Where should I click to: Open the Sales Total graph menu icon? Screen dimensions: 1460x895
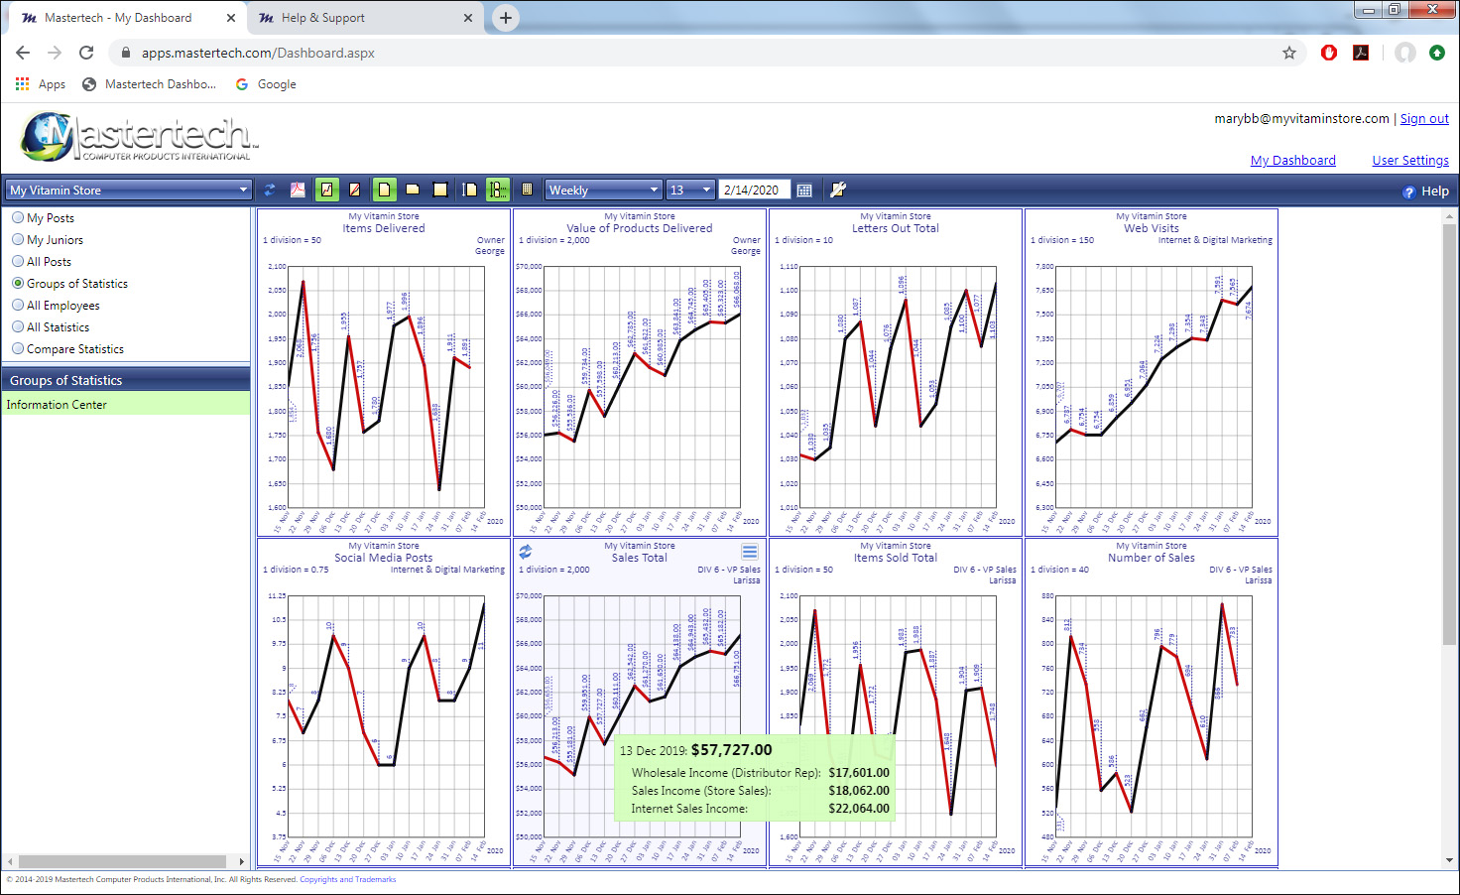(750, 552)
